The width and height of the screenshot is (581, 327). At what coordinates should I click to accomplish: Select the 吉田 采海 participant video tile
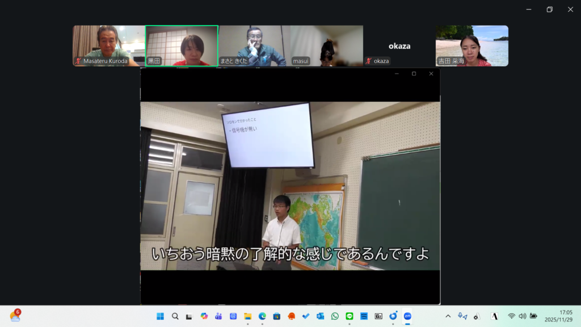point(471,45)
